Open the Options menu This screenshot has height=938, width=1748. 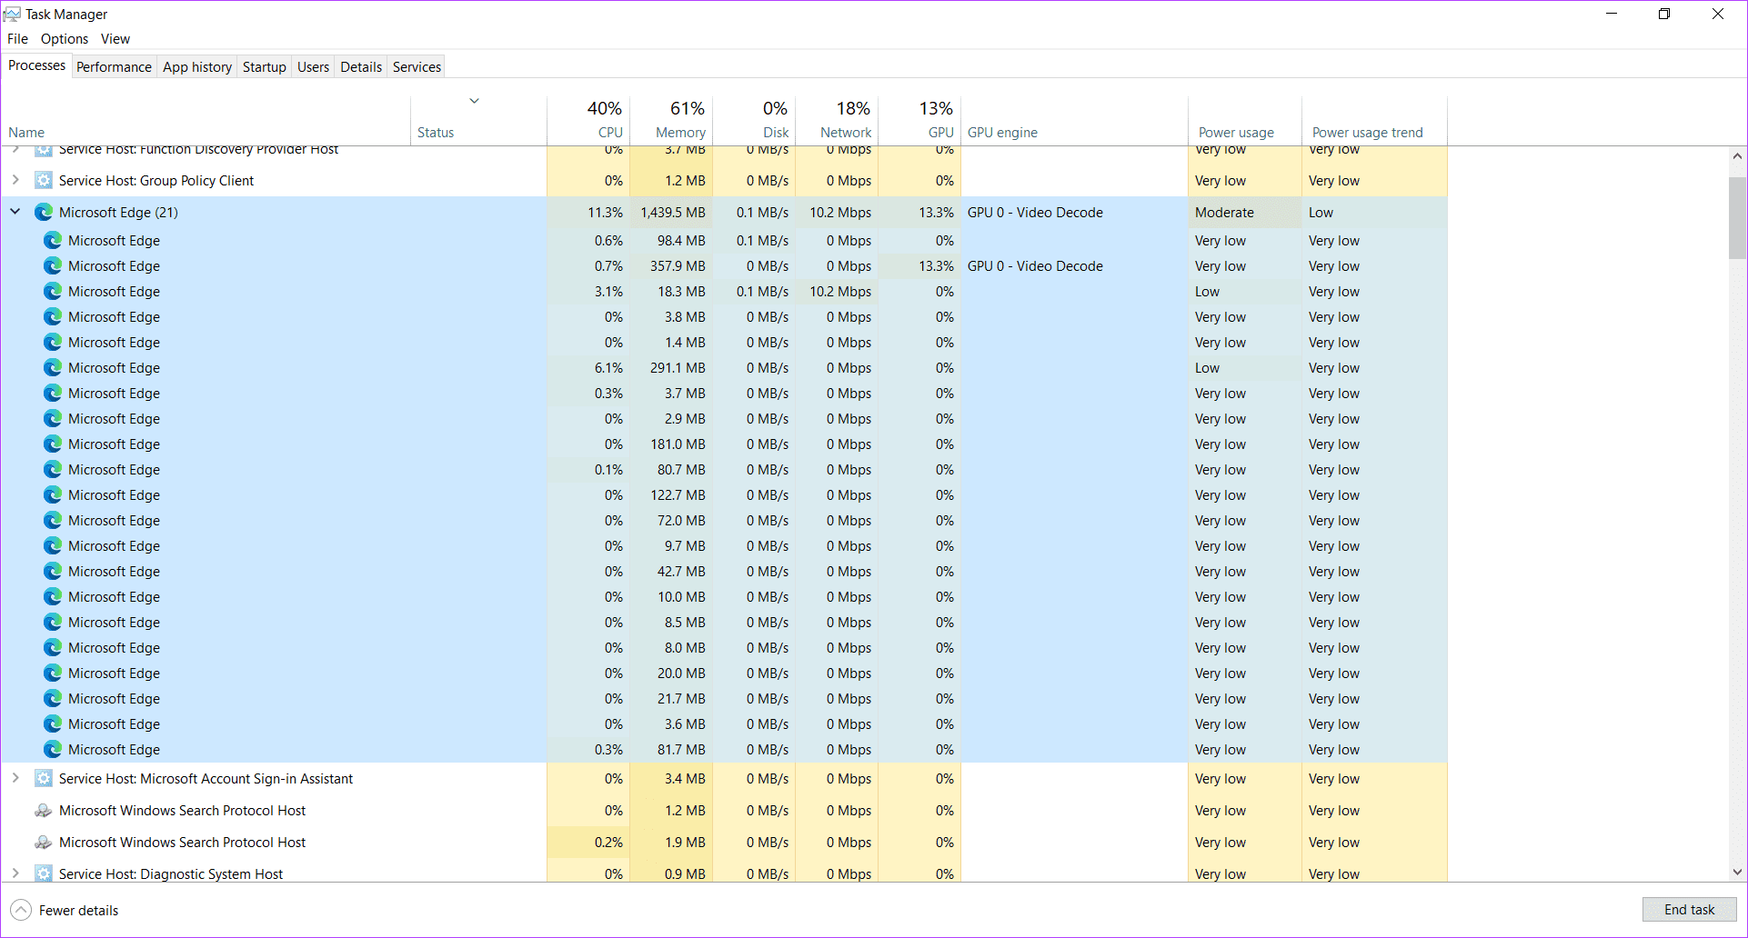(65, 38)
